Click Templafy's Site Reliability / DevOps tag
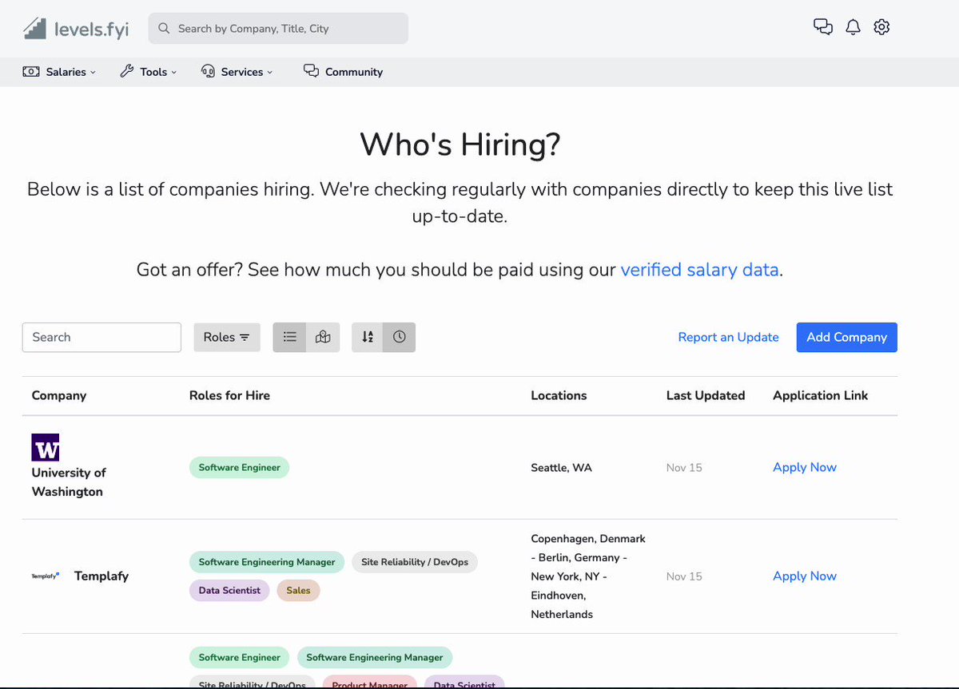Screen dimensions: 959x689 415,562
